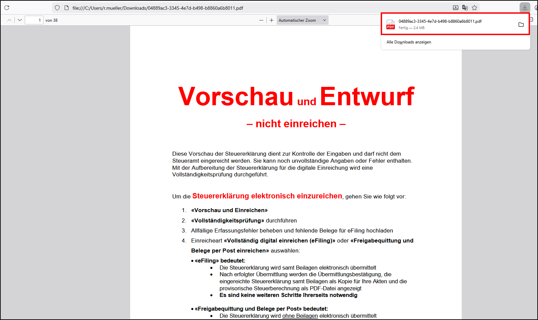Zoom out with the minus button

point(261,20)
